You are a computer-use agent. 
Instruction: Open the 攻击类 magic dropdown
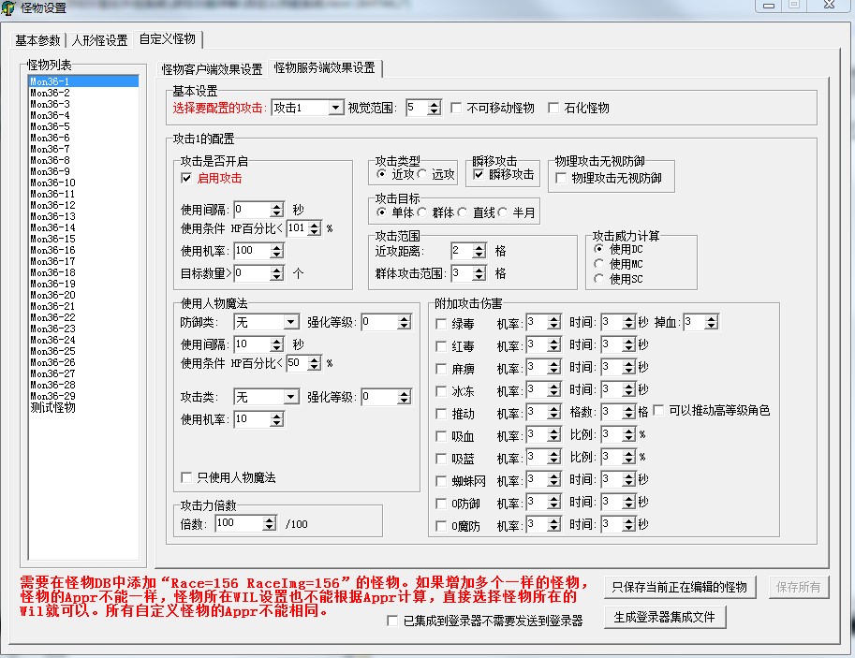tap(290, 397)
